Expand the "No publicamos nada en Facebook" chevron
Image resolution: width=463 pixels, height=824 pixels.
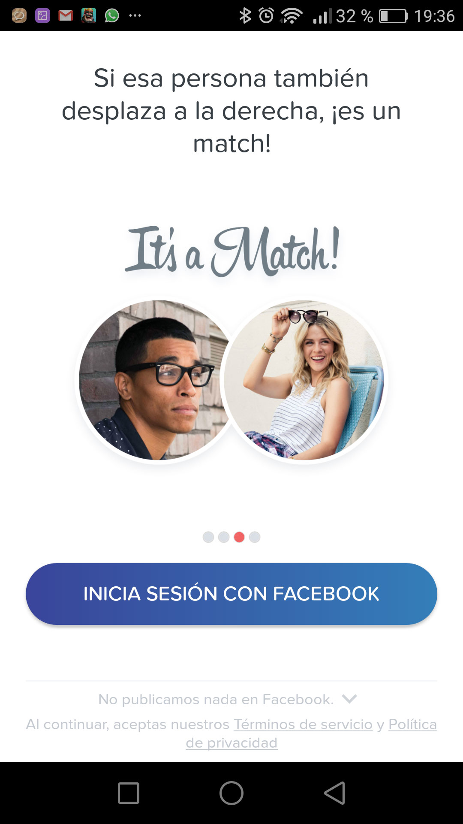tap(349, 699)
